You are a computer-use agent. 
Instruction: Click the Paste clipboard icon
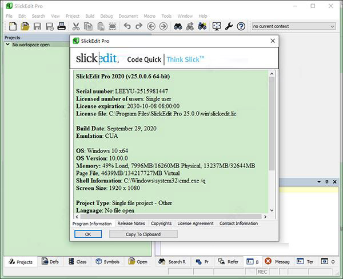click(x=101, y=26)
